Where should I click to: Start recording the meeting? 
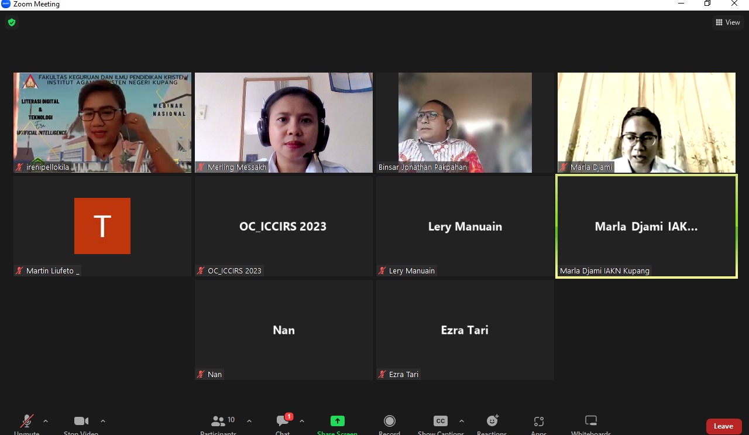(x=389, y=423)
